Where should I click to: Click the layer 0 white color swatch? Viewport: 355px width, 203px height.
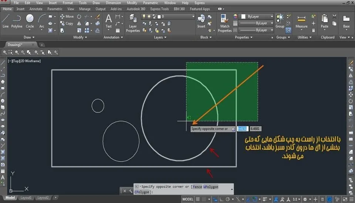click(159, 17)
